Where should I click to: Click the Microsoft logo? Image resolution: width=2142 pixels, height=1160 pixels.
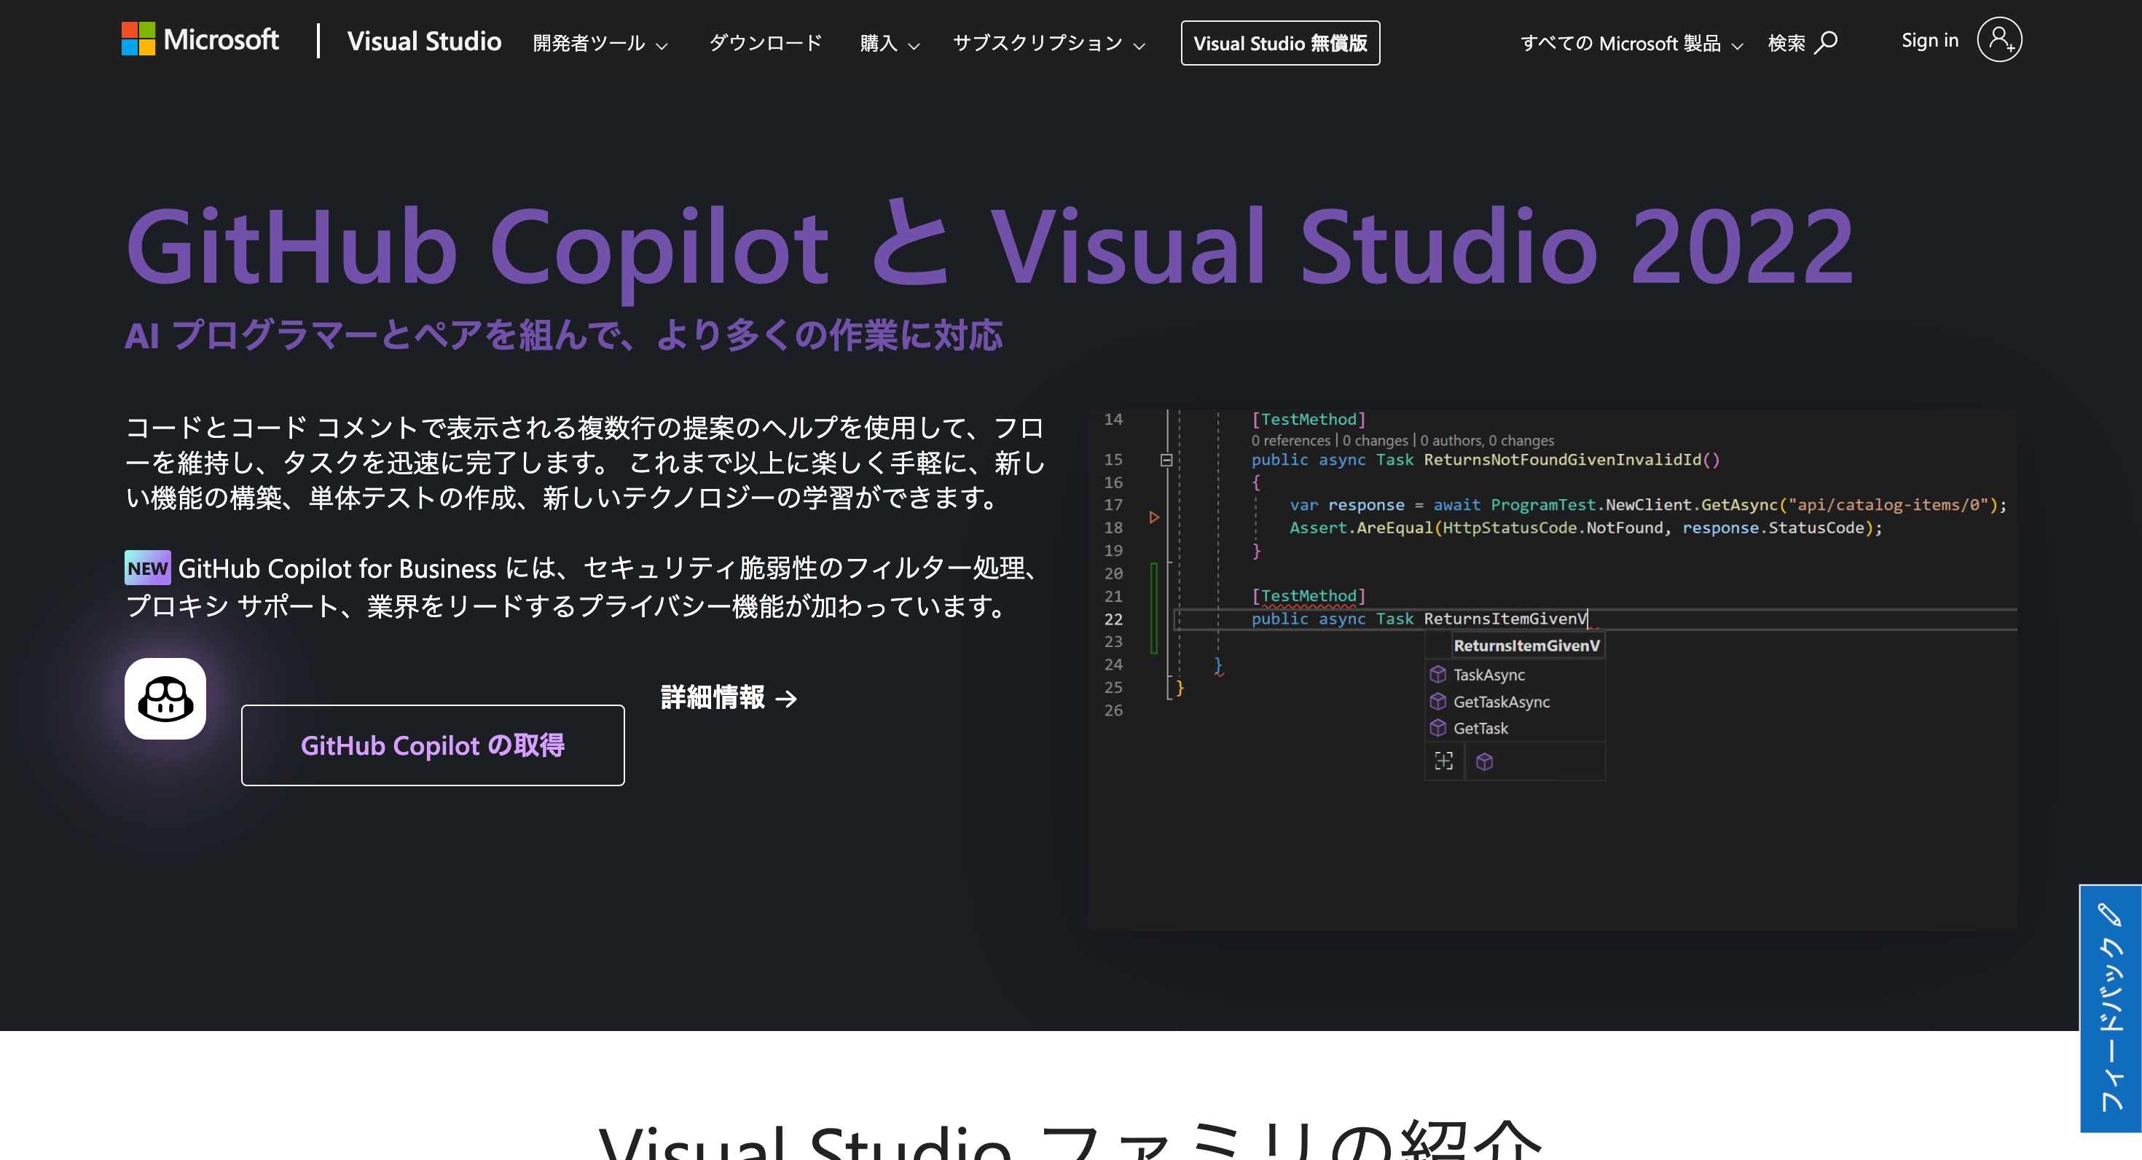click(x=200, y=40)
